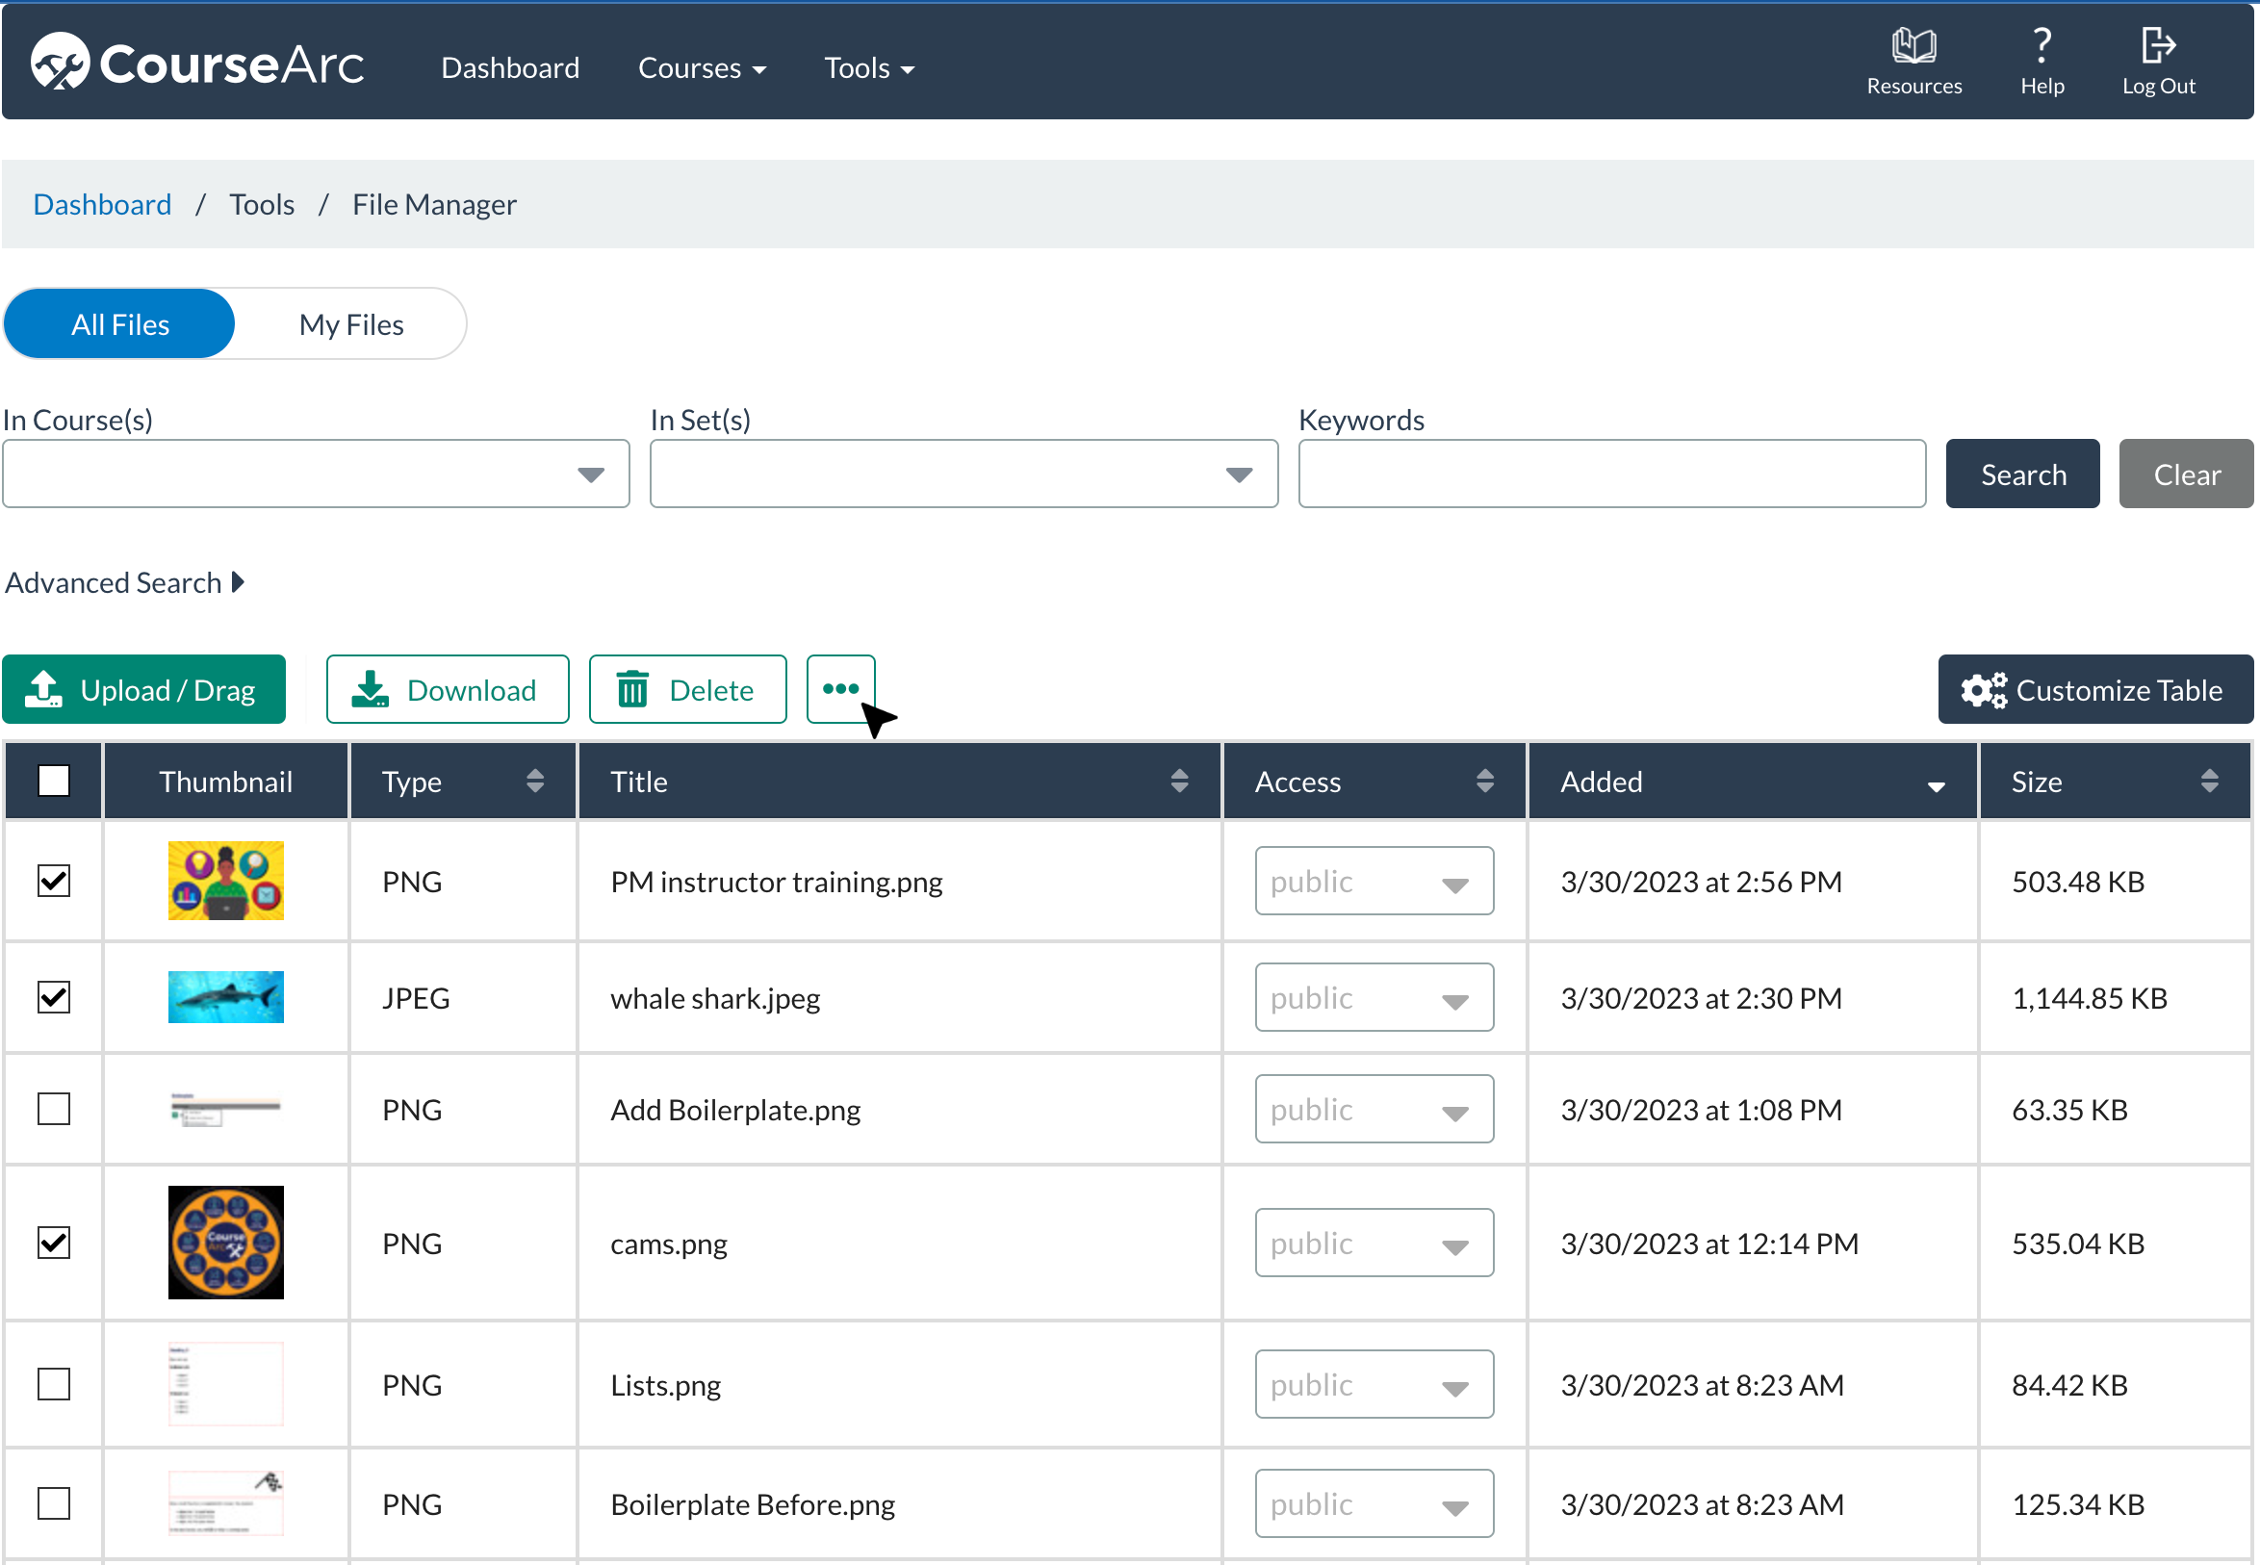The image size is (2260, 1565).
Task: Open the In Course(s) dropdown
Action: (x=316, y=475)
